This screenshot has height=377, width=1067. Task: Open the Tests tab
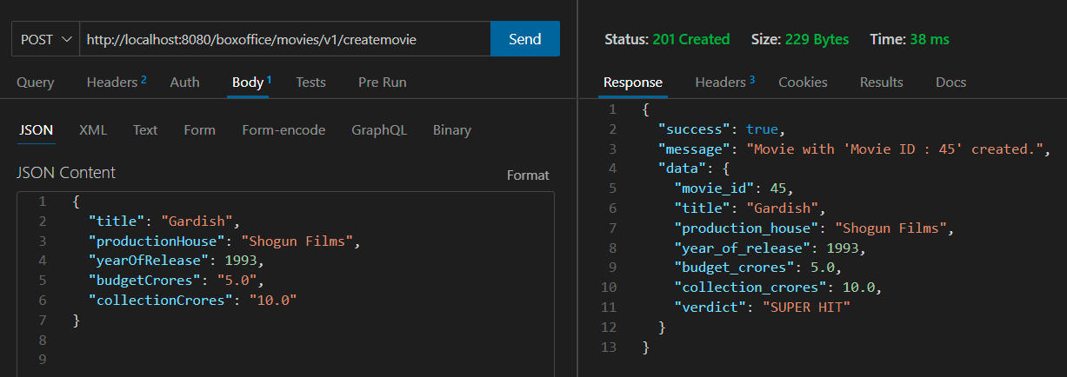tap(310, 83)
